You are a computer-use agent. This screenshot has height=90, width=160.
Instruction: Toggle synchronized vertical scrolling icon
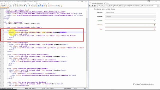(x=34, y=6)
